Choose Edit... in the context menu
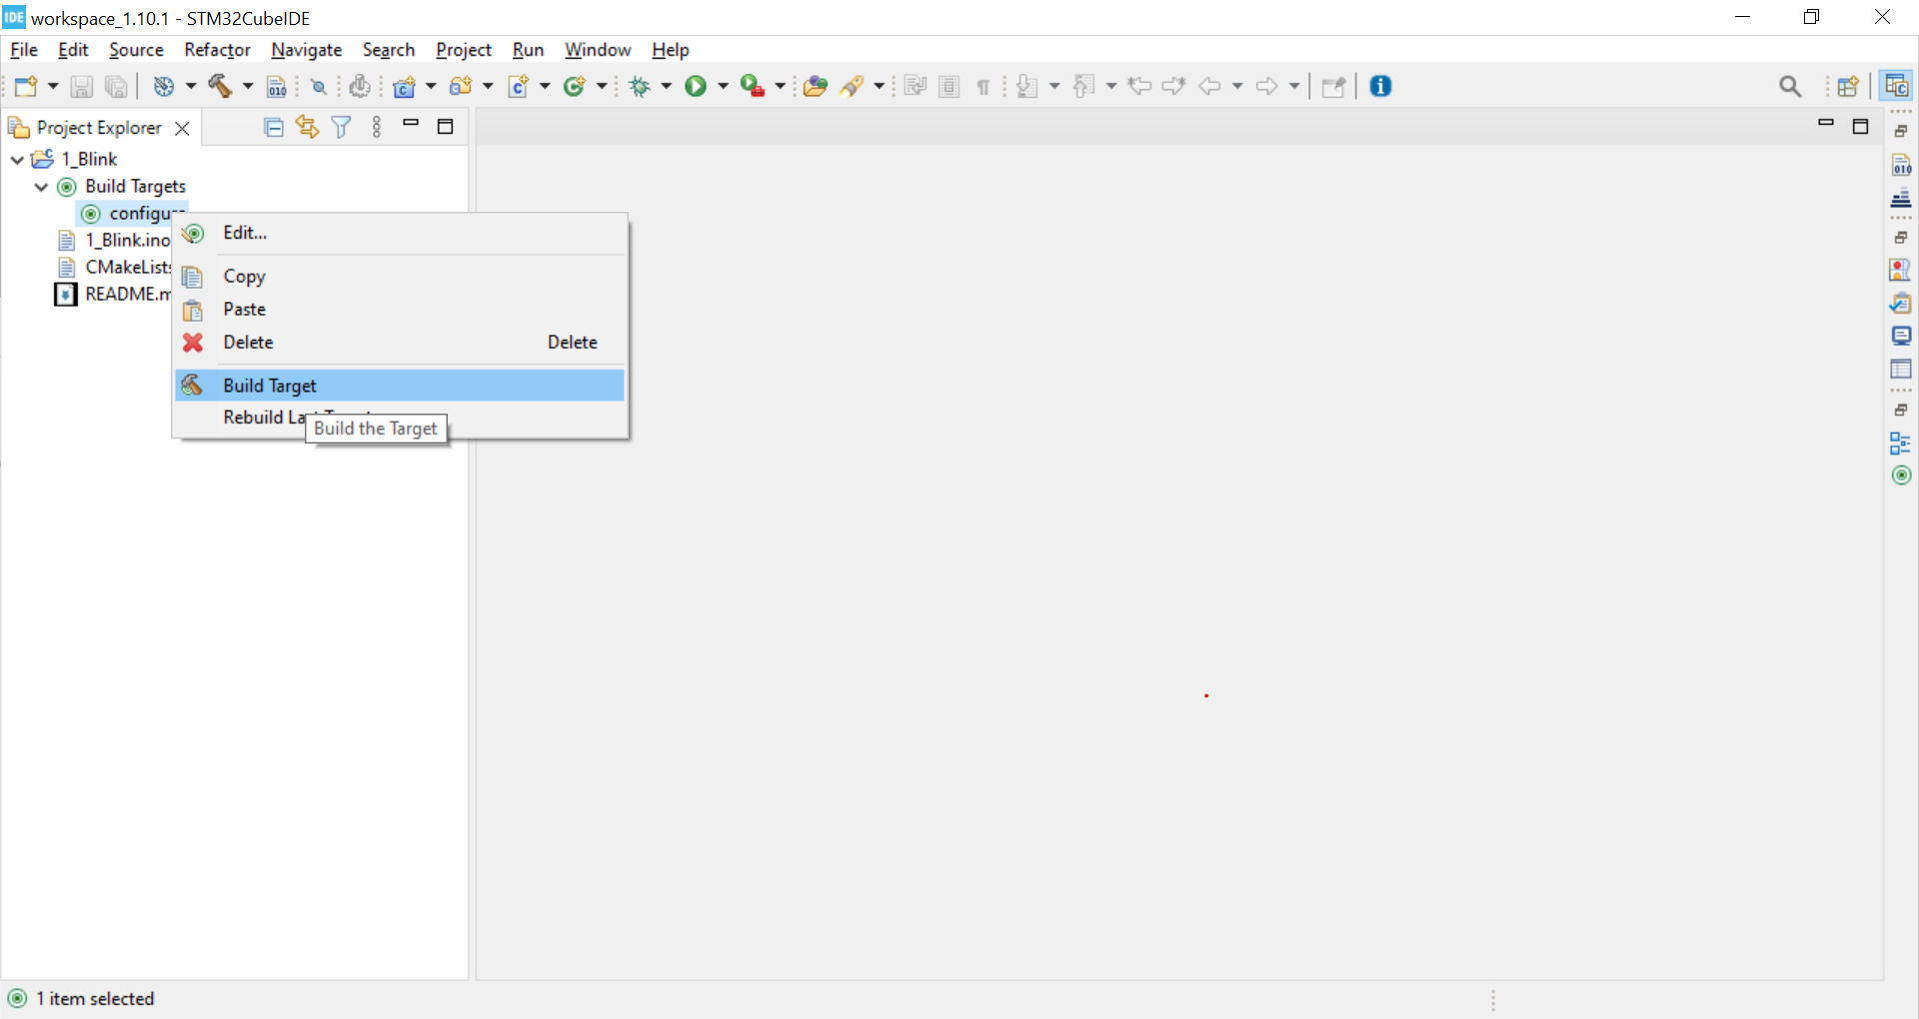The image size is (1919, 1019). click(245, 233)
